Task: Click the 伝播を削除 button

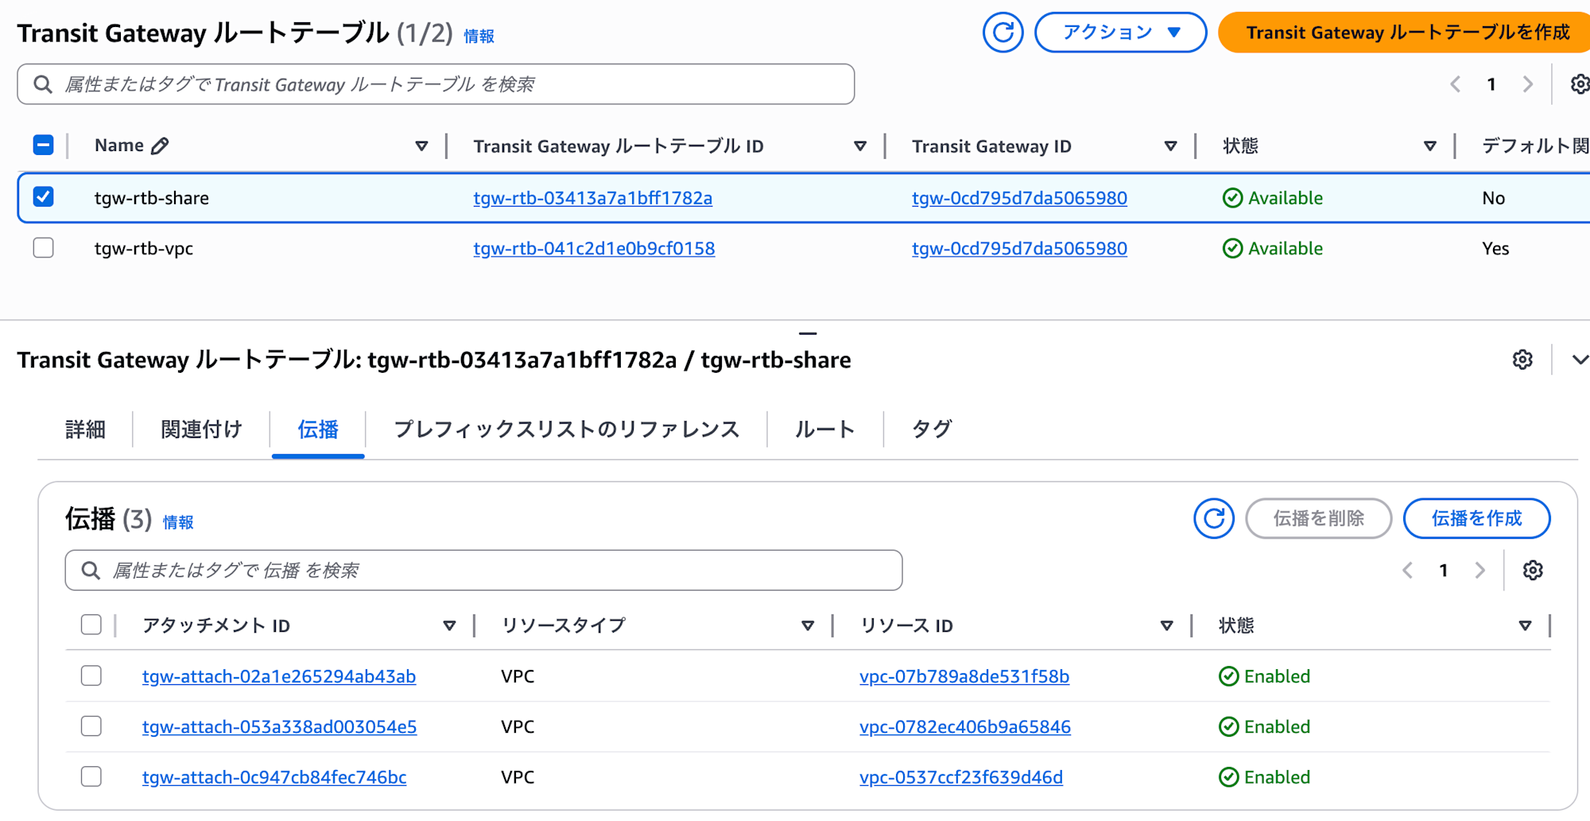Action: click(x=1318, y=519)
